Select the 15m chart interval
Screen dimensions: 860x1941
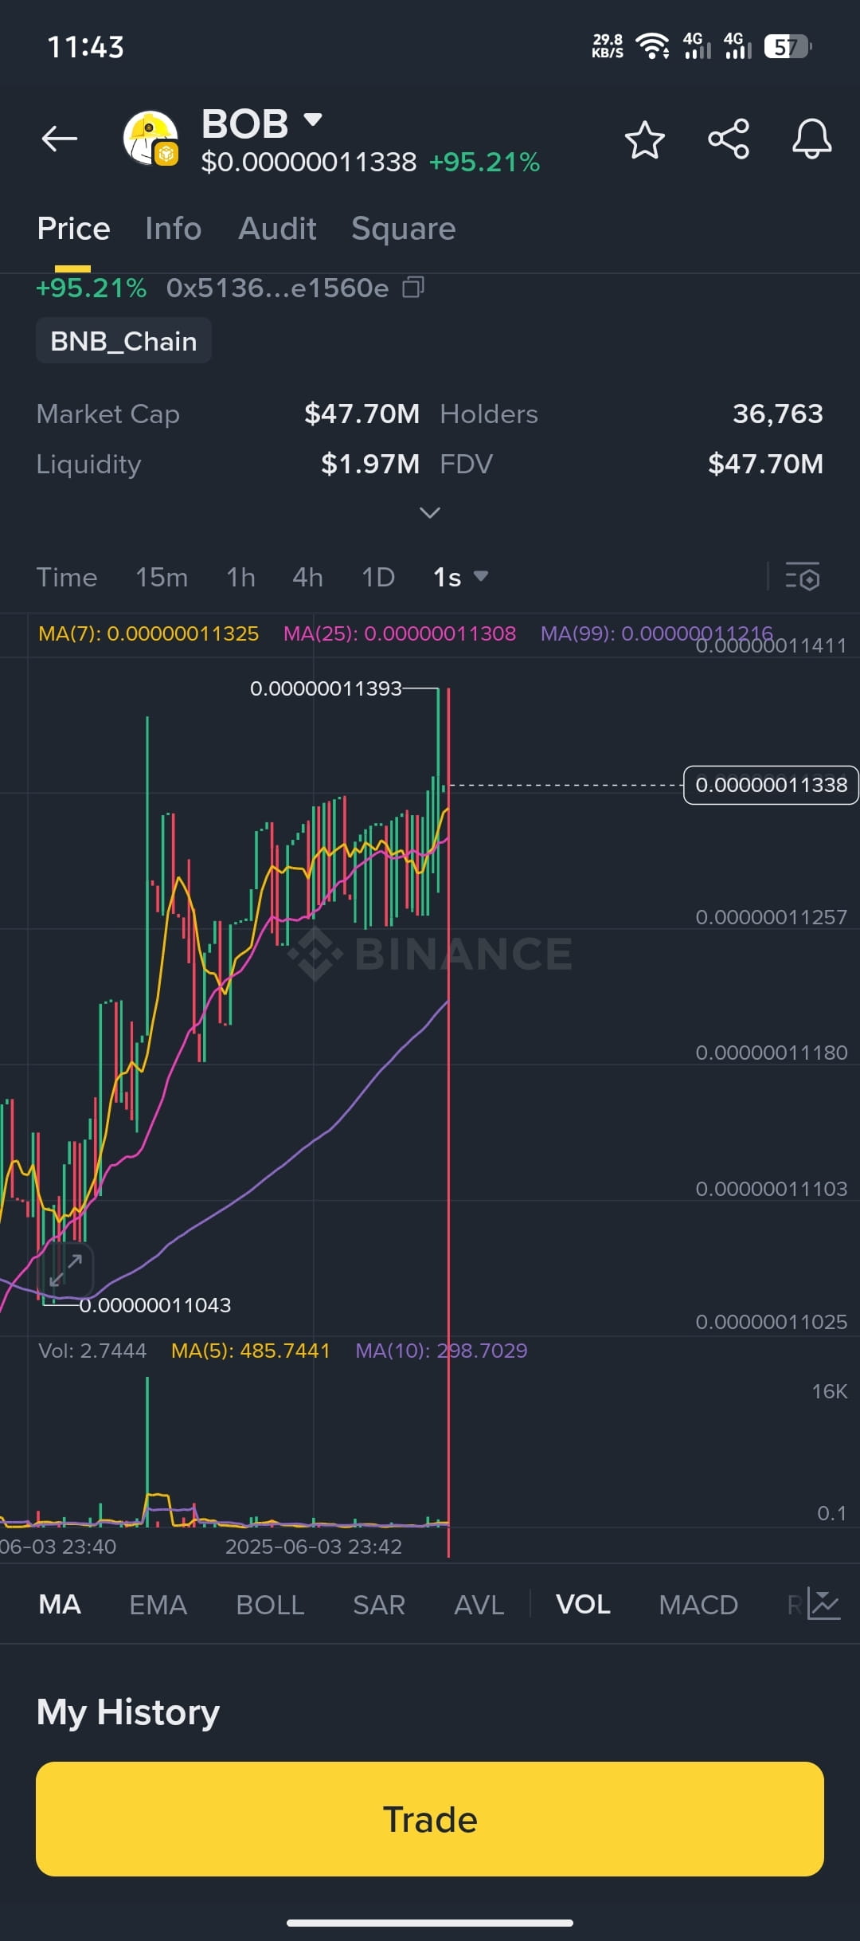(x=162, y=577)
